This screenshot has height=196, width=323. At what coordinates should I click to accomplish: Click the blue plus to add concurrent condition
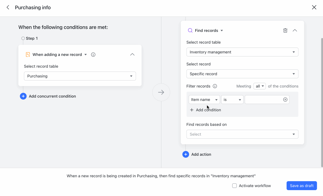[x=23, y=96]
